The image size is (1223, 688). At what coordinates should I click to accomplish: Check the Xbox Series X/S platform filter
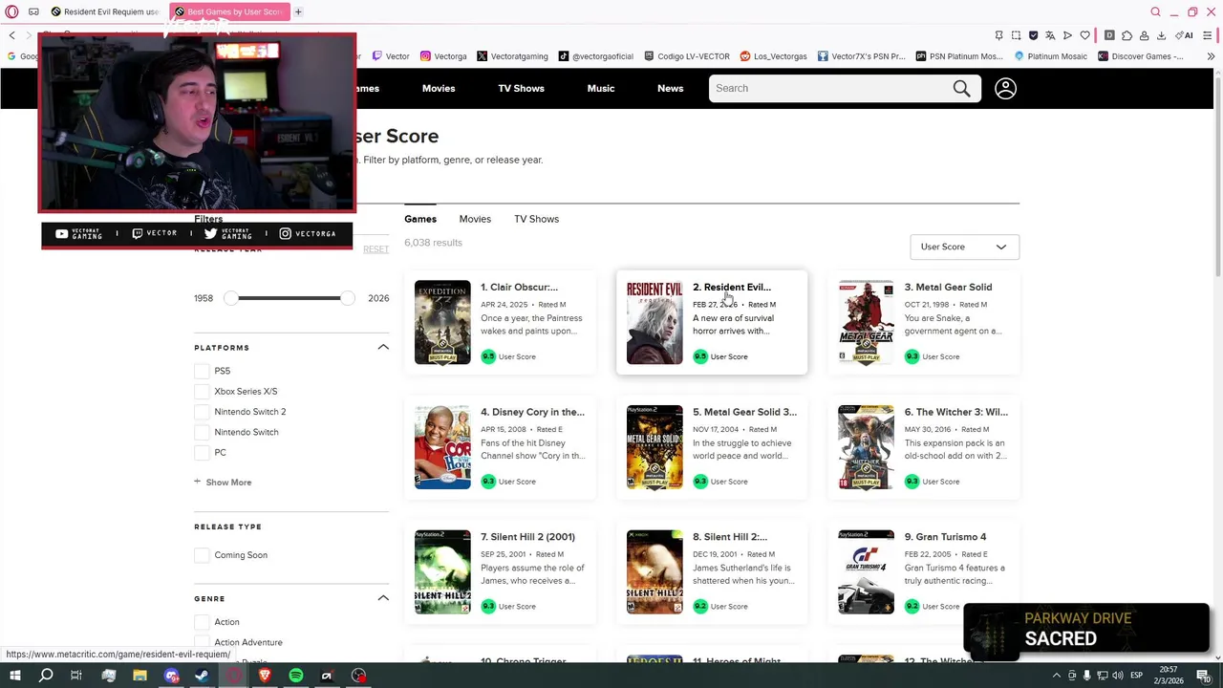click(202, 392)
